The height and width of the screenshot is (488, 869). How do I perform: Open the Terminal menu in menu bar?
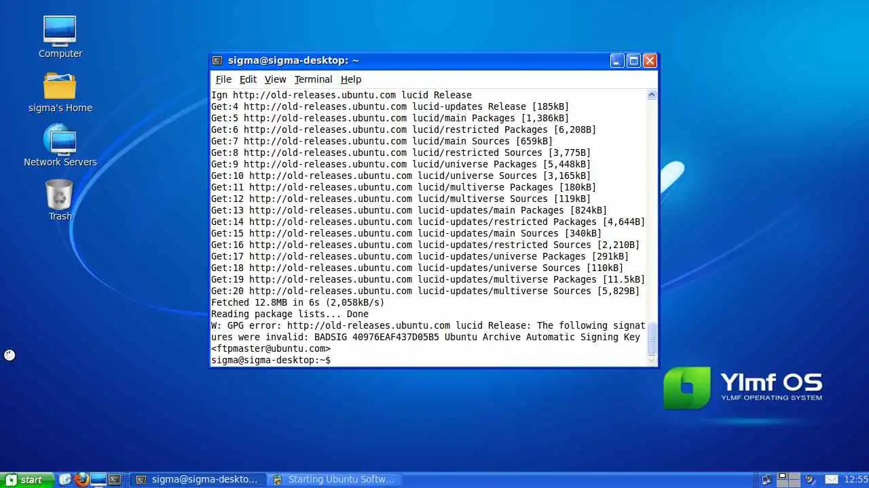(x=313, y=79)
